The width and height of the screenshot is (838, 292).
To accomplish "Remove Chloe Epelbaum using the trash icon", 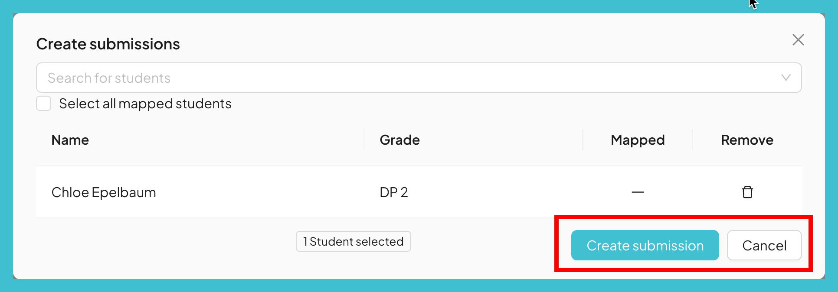I will point(747,192).
